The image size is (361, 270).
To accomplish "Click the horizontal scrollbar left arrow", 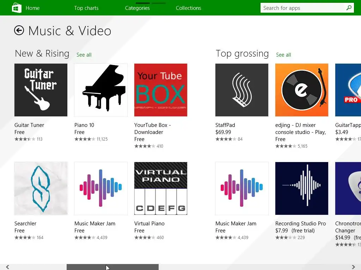I will pos(7,267).
